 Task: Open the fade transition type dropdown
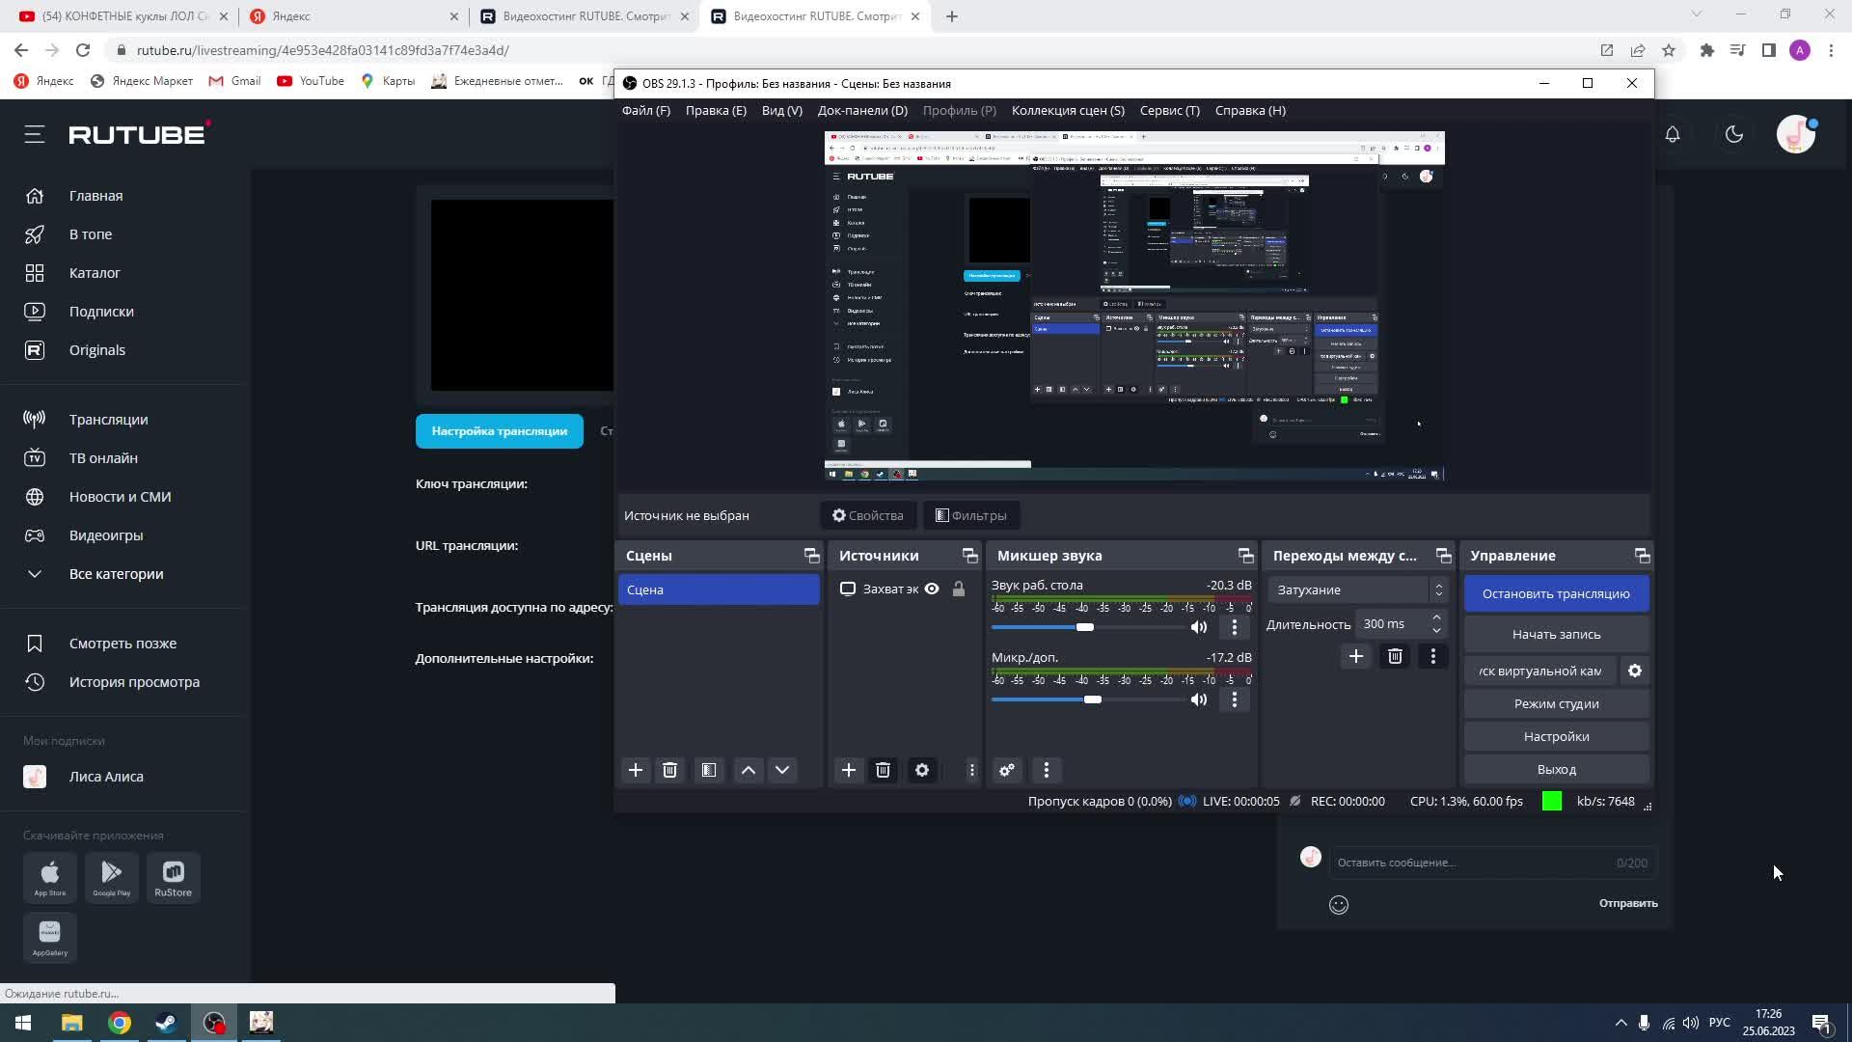tap(1358, 590)
